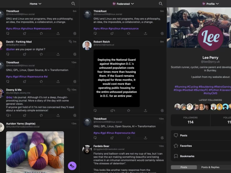Click the purple compose post button
The height and width of the screenshot is (173, 231).
pos(72,166)
